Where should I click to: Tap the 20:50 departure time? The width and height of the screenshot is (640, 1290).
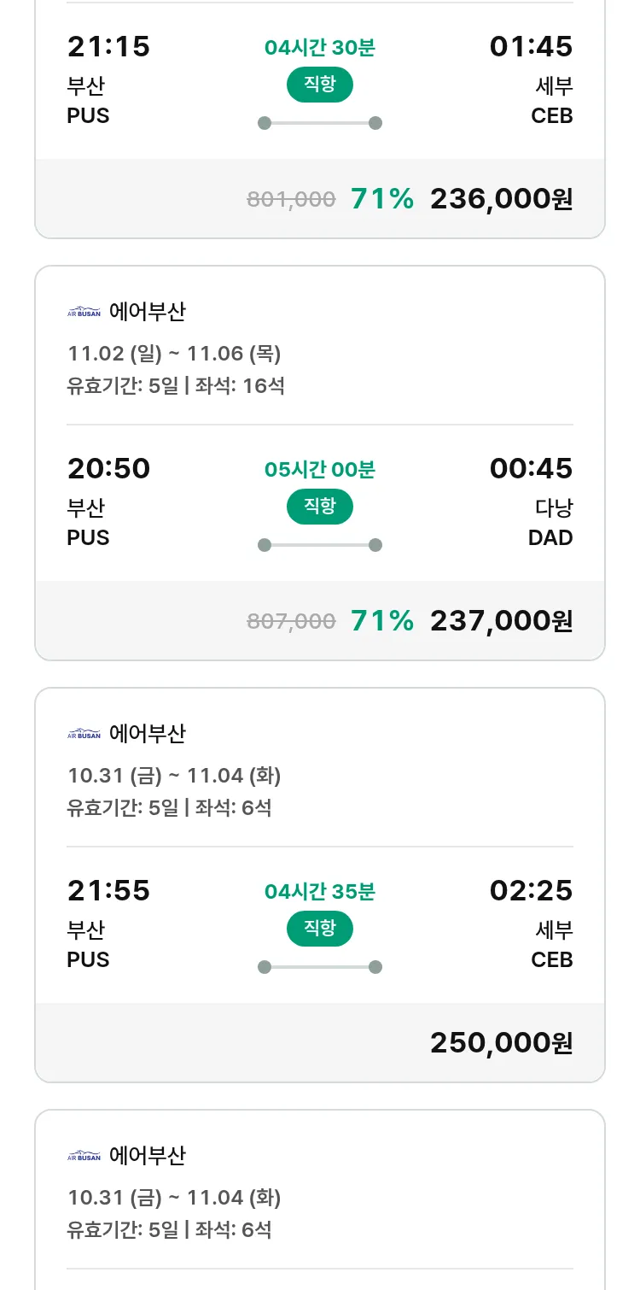tap(108, 468)
